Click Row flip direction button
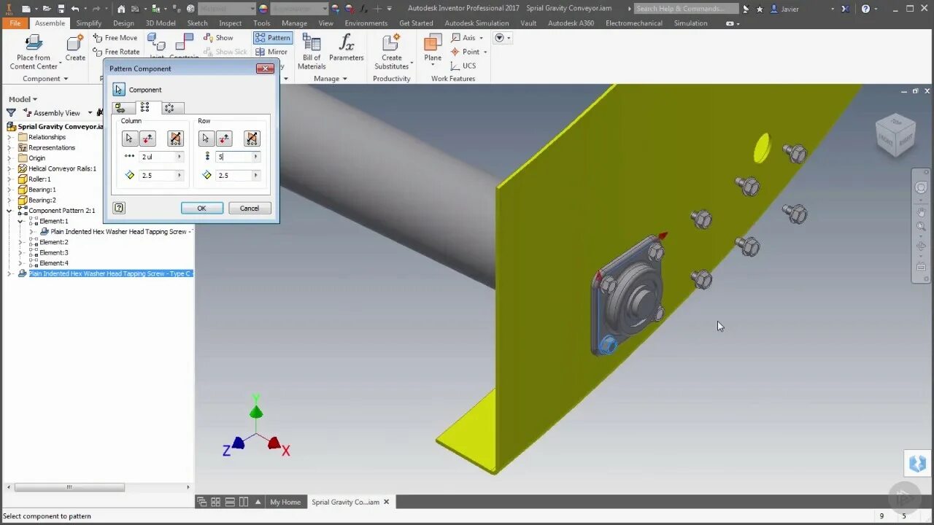Viewport: 934px width, 525px height. 224,139
